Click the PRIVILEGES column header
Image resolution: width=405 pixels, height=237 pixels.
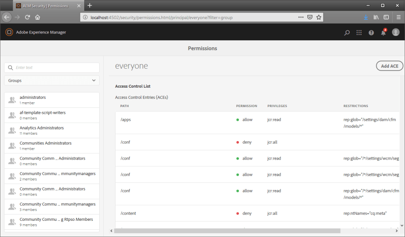tap(277, 106)
